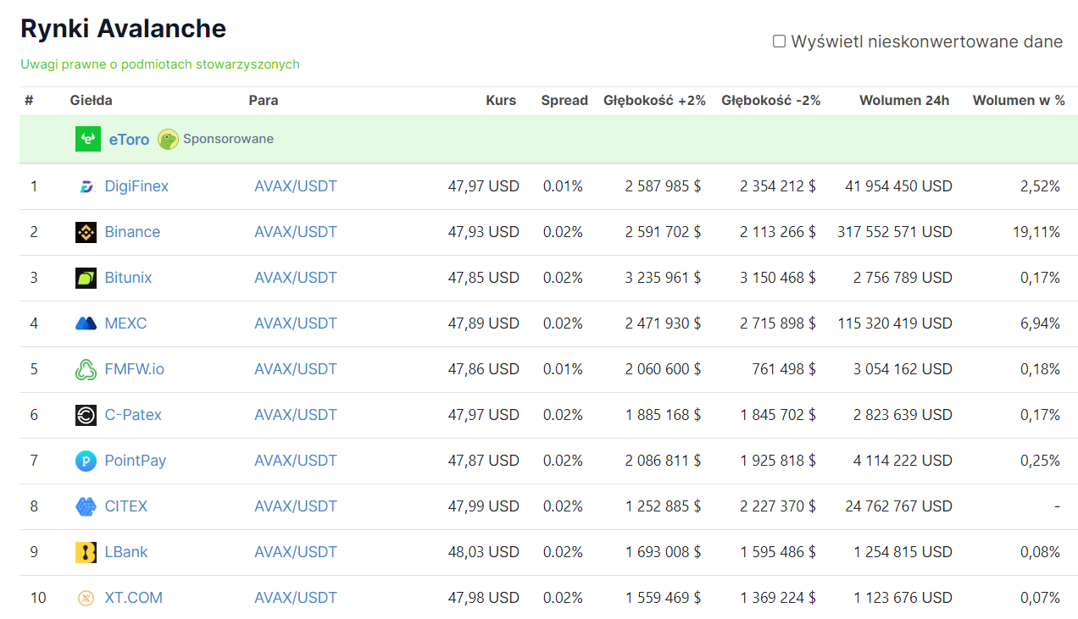The height and width of the screenshot is (619, 1078).
Task: Click the FMFW.io exchange logo
Action: (x=86, y=369)
